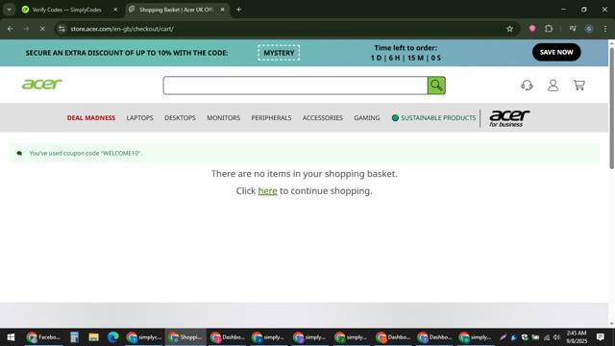This screenshot has height=346, width=615.
Task: Click the taskbar volume icon
Action: (556, 337)
